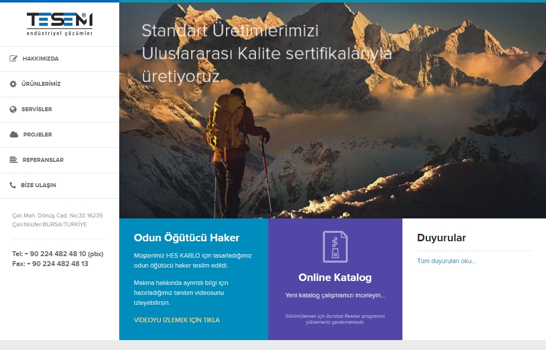The image size is (546, 350).
Task: Click the cloud icon beside Projeler
Action: click(x=14, y=135)
